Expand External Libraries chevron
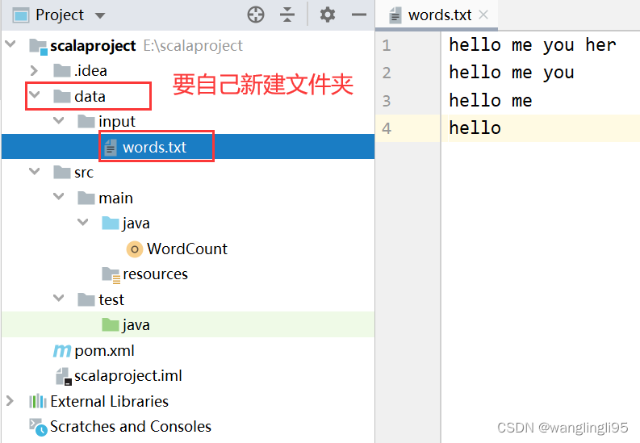The image size is (640, 443). [x=10, y=401]
